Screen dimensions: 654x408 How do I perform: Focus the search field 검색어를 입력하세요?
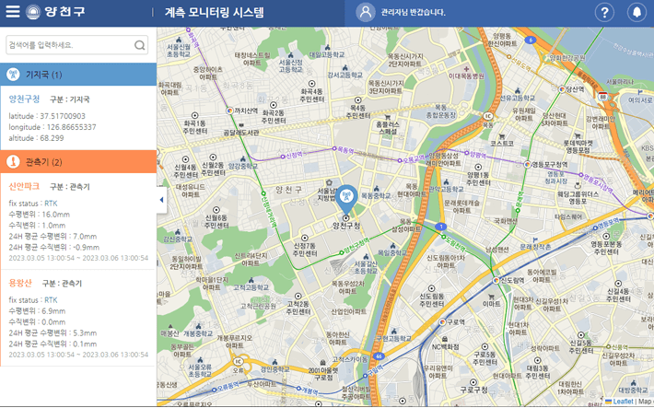[x=77, y=45]
